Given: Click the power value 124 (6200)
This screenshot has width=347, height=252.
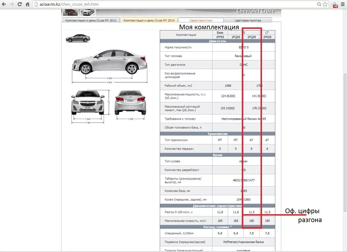Looking at the screenshot, I should click(228, 96).
